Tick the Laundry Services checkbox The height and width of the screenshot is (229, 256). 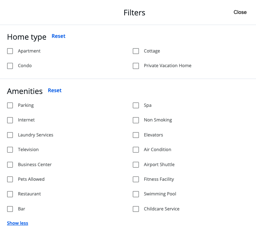pyautogui.click(x=10, y=135)
